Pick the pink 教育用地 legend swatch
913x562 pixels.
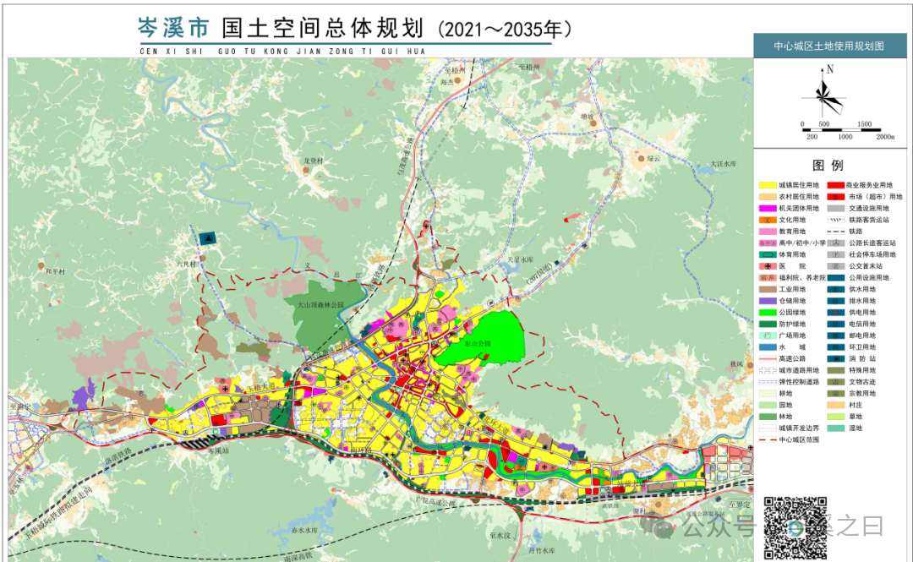point(768,232)
